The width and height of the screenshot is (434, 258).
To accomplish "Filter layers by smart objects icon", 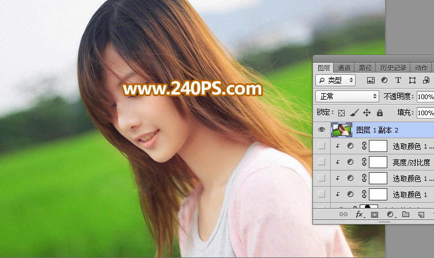I will click(x=426, y=80).
